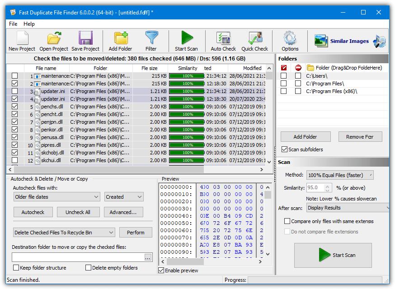Screen dimensions: 395x289
Task: Open the Delete Checked Files To Recycle Bin dropdown
Action: click(x=64, y=233)
